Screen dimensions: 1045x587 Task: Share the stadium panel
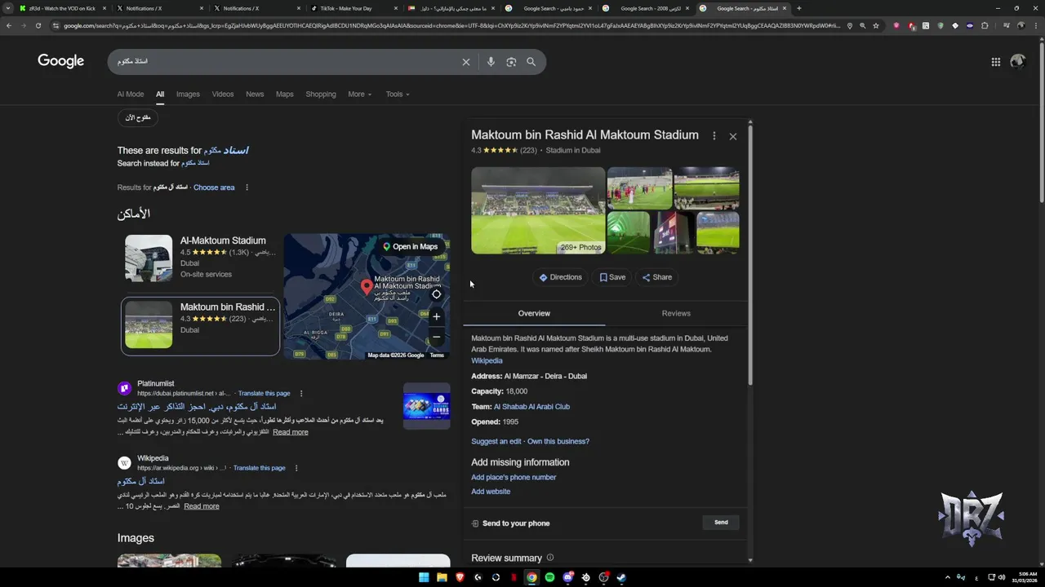pyautogui.click(x=657, y=277)
